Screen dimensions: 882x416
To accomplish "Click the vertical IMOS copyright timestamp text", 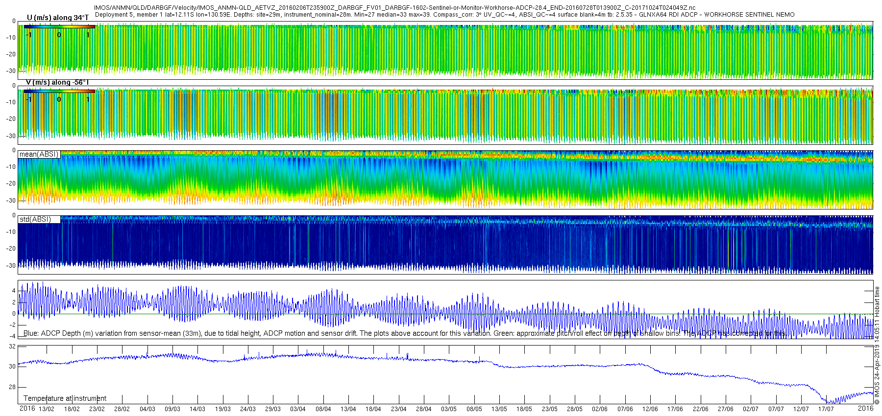I will pyautogui.click(x=877, y=345).
